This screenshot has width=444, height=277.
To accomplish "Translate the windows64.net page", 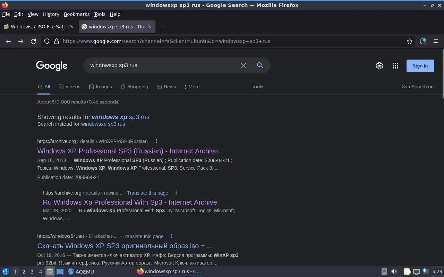I will point(143,236).
